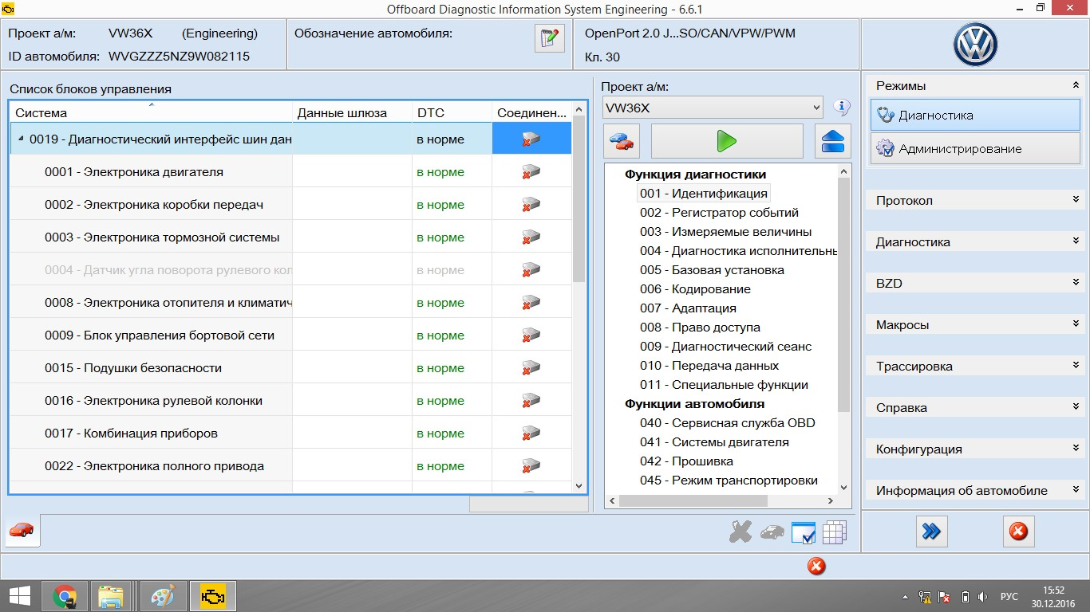The height and width of the screenshot is (612, 1090).
Task: Open Paint from the taskbar
Action: 162,595
